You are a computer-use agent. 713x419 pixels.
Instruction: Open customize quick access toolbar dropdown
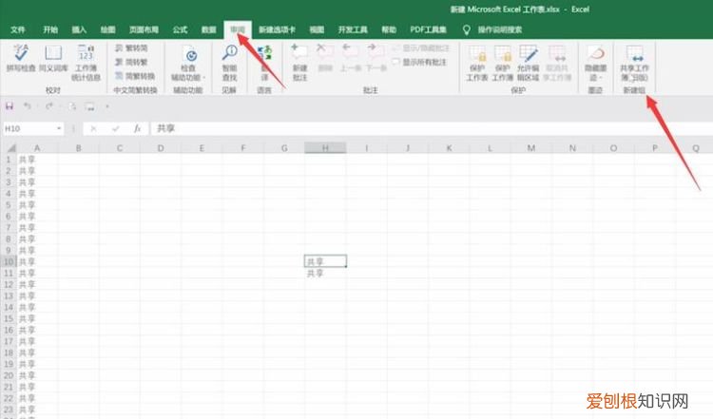coord(107,106)
